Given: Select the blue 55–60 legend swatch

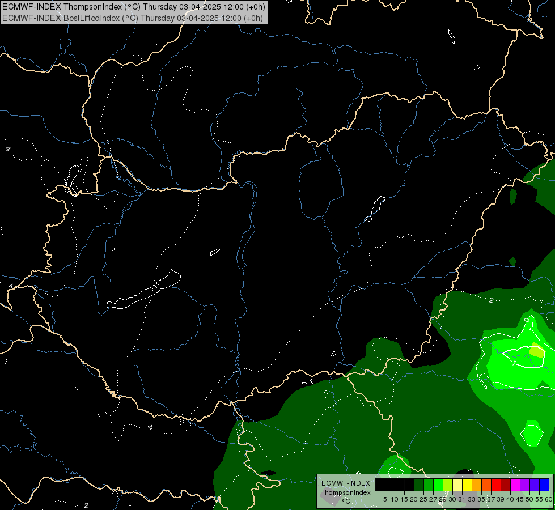Looking at the screenshot, I should point(544,484).
